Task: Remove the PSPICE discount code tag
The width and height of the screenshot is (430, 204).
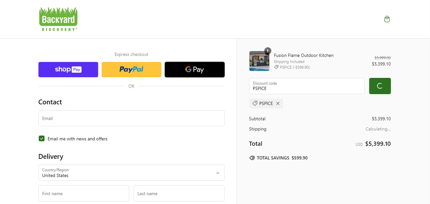Action: pos(278,104)
